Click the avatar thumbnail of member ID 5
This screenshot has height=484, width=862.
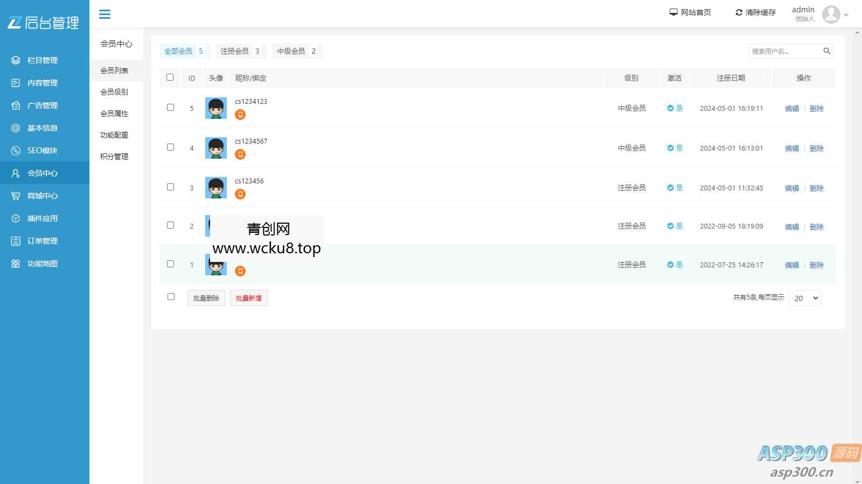216,108
